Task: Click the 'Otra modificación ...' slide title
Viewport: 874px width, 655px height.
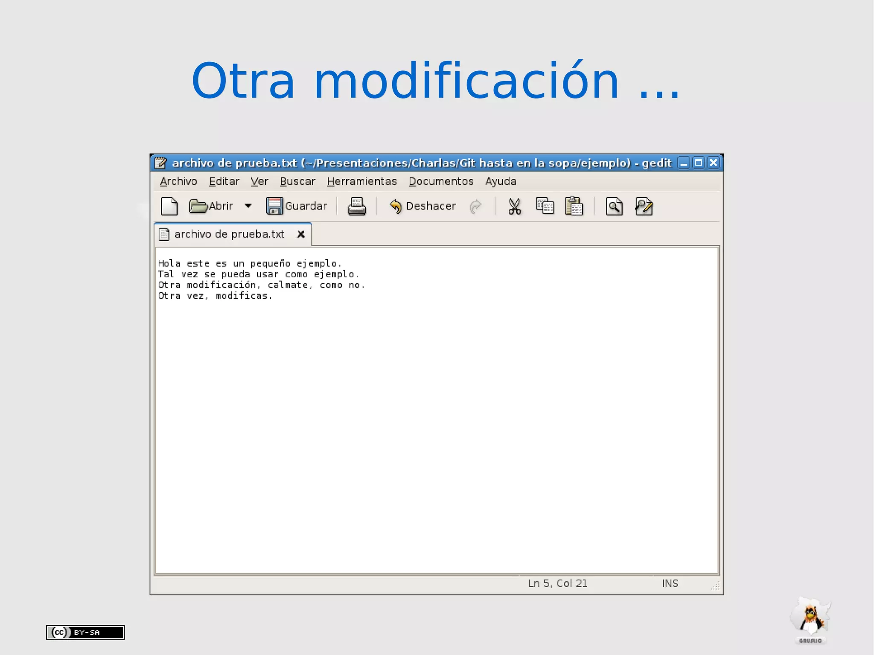Action: coord(435,81)
